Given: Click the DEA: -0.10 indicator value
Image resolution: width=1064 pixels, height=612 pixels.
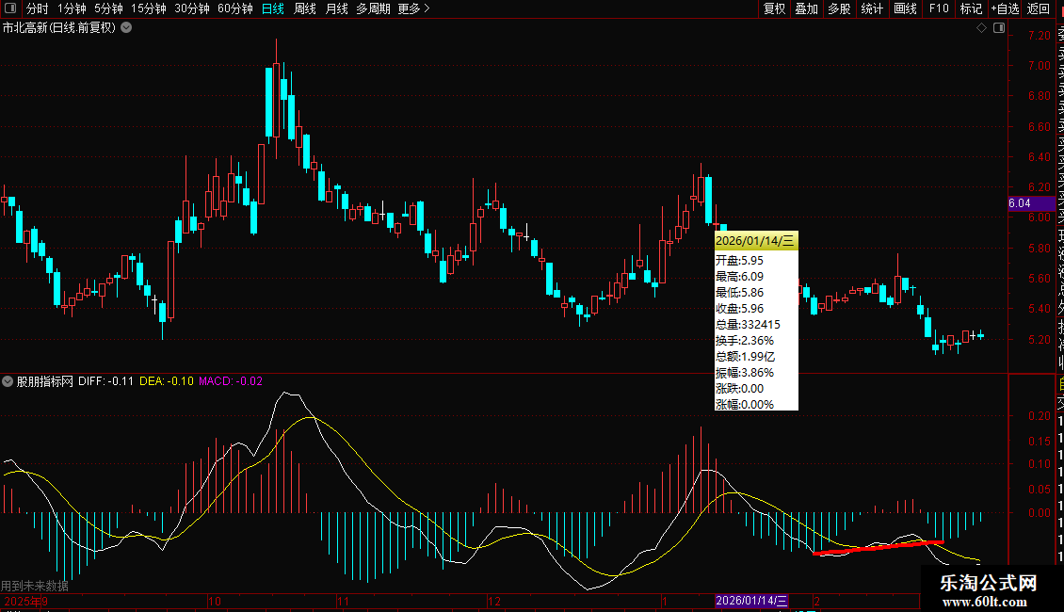Looking at the screenshot, I should click(167, 381).
